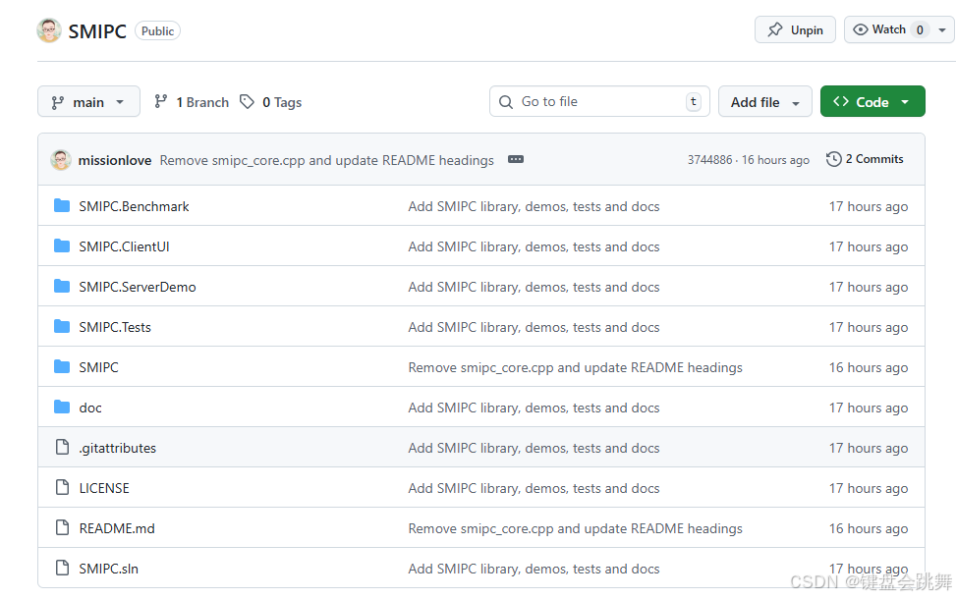Open the SMIPC folder
956x599 pixels.
[99, 367]
